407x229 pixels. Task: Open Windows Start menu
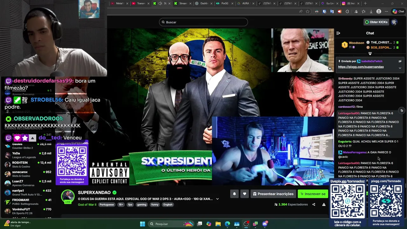[142, 224]
